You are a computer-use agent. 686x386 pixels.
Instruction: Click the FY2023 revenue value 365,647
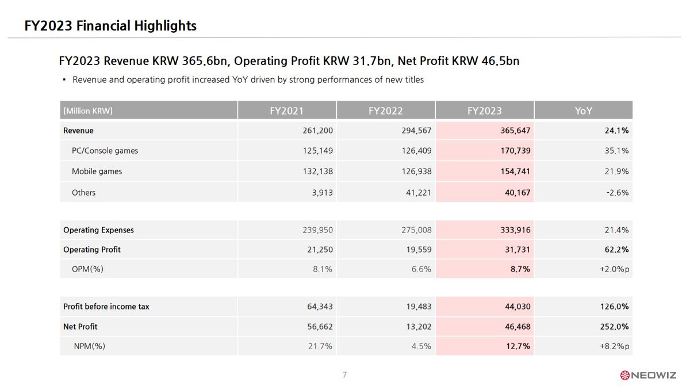point(515,131)
